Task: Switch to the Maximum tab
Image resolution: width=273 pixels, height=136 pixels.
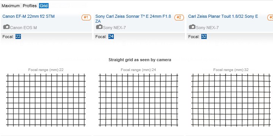Action: click(11, 6)
